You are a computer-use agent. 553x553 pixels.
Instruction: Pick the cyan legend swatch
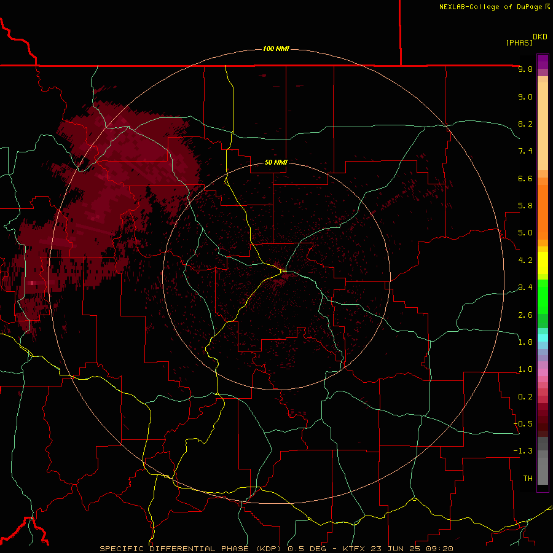click(543, 338)
